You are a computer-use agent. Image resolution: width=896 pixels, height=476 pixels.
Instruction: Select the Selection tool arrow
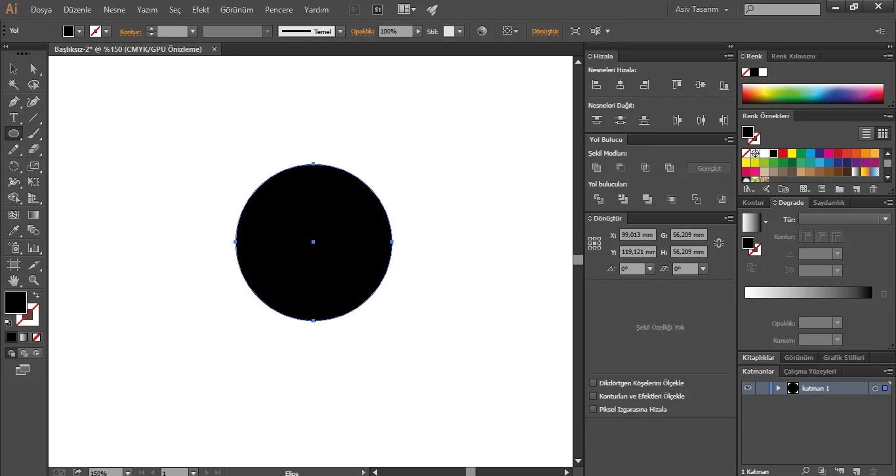click(x=13, y=69)
